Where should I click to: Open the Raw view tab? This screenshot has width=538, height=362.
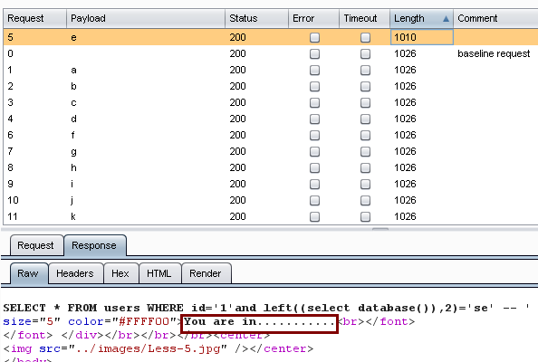(28, 273)
